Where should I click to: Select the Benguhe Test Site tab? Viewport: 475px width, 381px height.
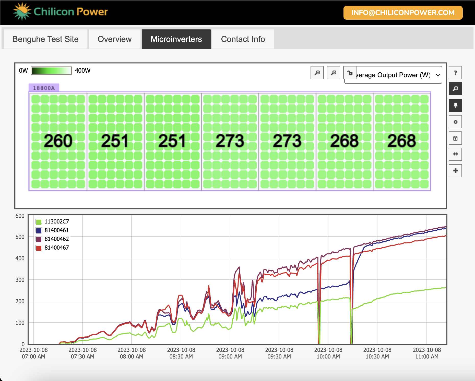[45, 39]
